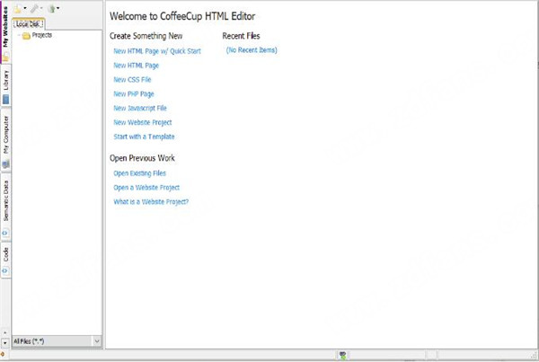The image size is (539, 362).
Task: Click the orange icon in status bar corner
Action: (3, 354)
